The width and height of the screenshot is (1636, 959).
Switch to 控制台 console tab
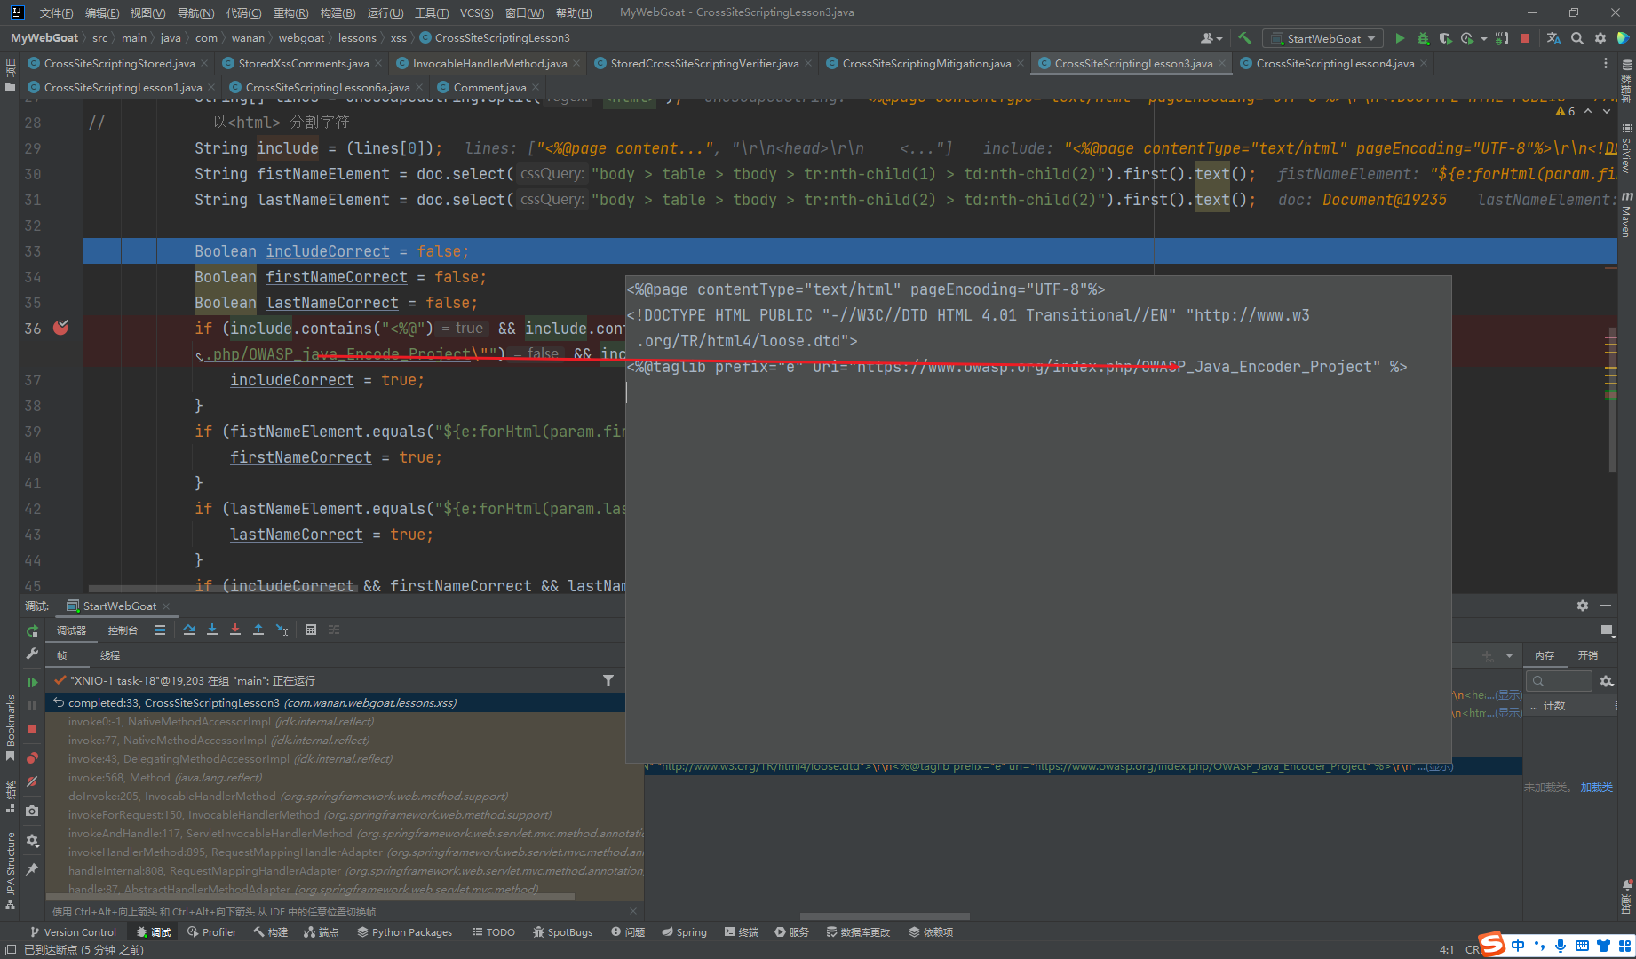pos(123,630)
